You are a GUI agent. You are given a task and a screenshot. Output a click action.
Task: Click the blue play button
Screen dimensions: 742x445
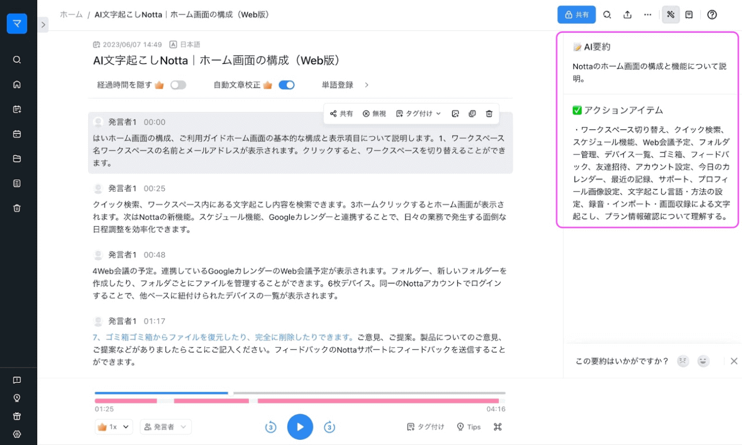tap(300, 427)
